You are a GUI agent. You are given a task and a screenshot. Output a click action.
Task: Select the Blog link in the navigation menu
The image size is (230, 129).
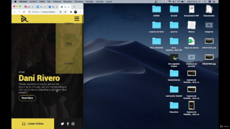69,43
